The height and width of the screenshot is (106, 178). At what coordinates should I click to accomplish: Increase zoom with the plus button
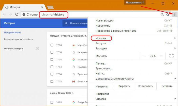[161, 56]
